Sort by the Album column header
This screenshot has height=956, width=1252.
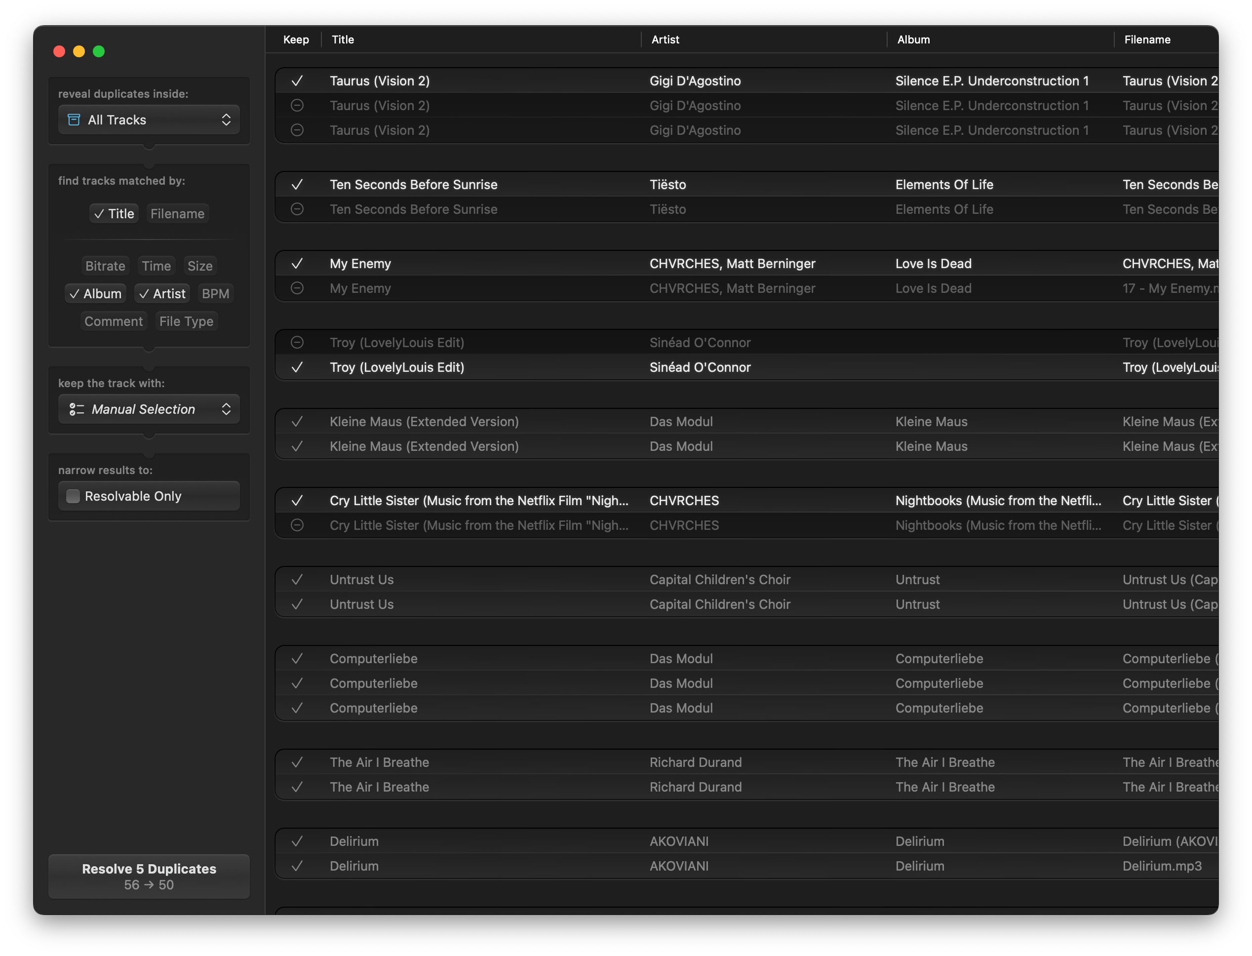(x=913, y=40)
